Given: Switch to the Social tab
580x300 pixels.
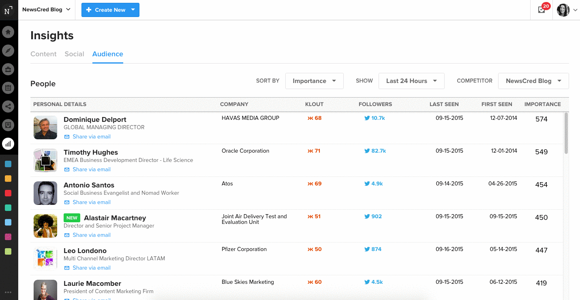Looking at the screenshot, I should (75, 54).
